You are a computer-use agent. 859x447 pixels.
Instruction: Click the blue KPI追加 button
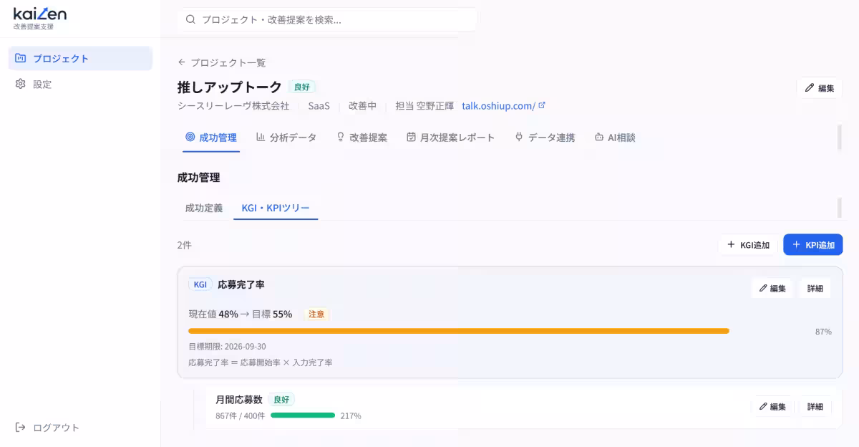pos(813,245)
